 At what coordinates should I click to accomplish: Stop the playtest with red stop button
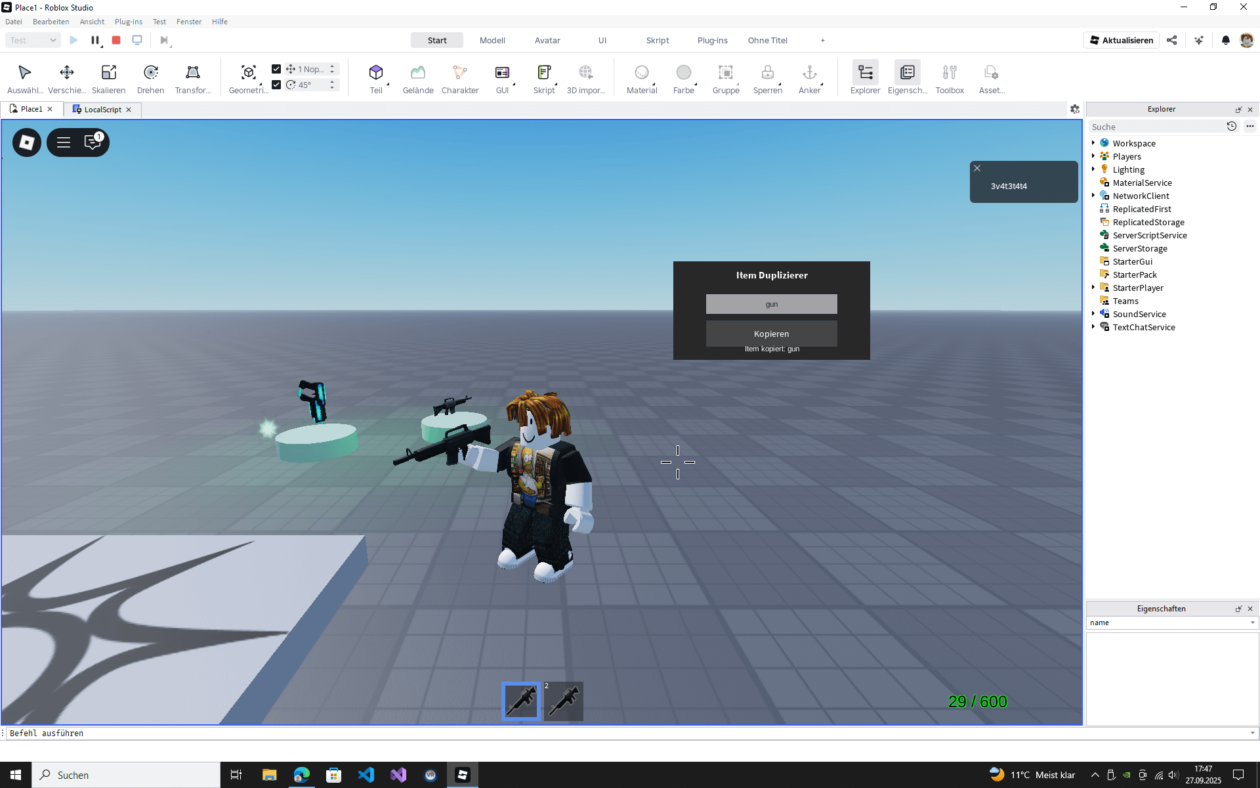[x=116, y=40]
